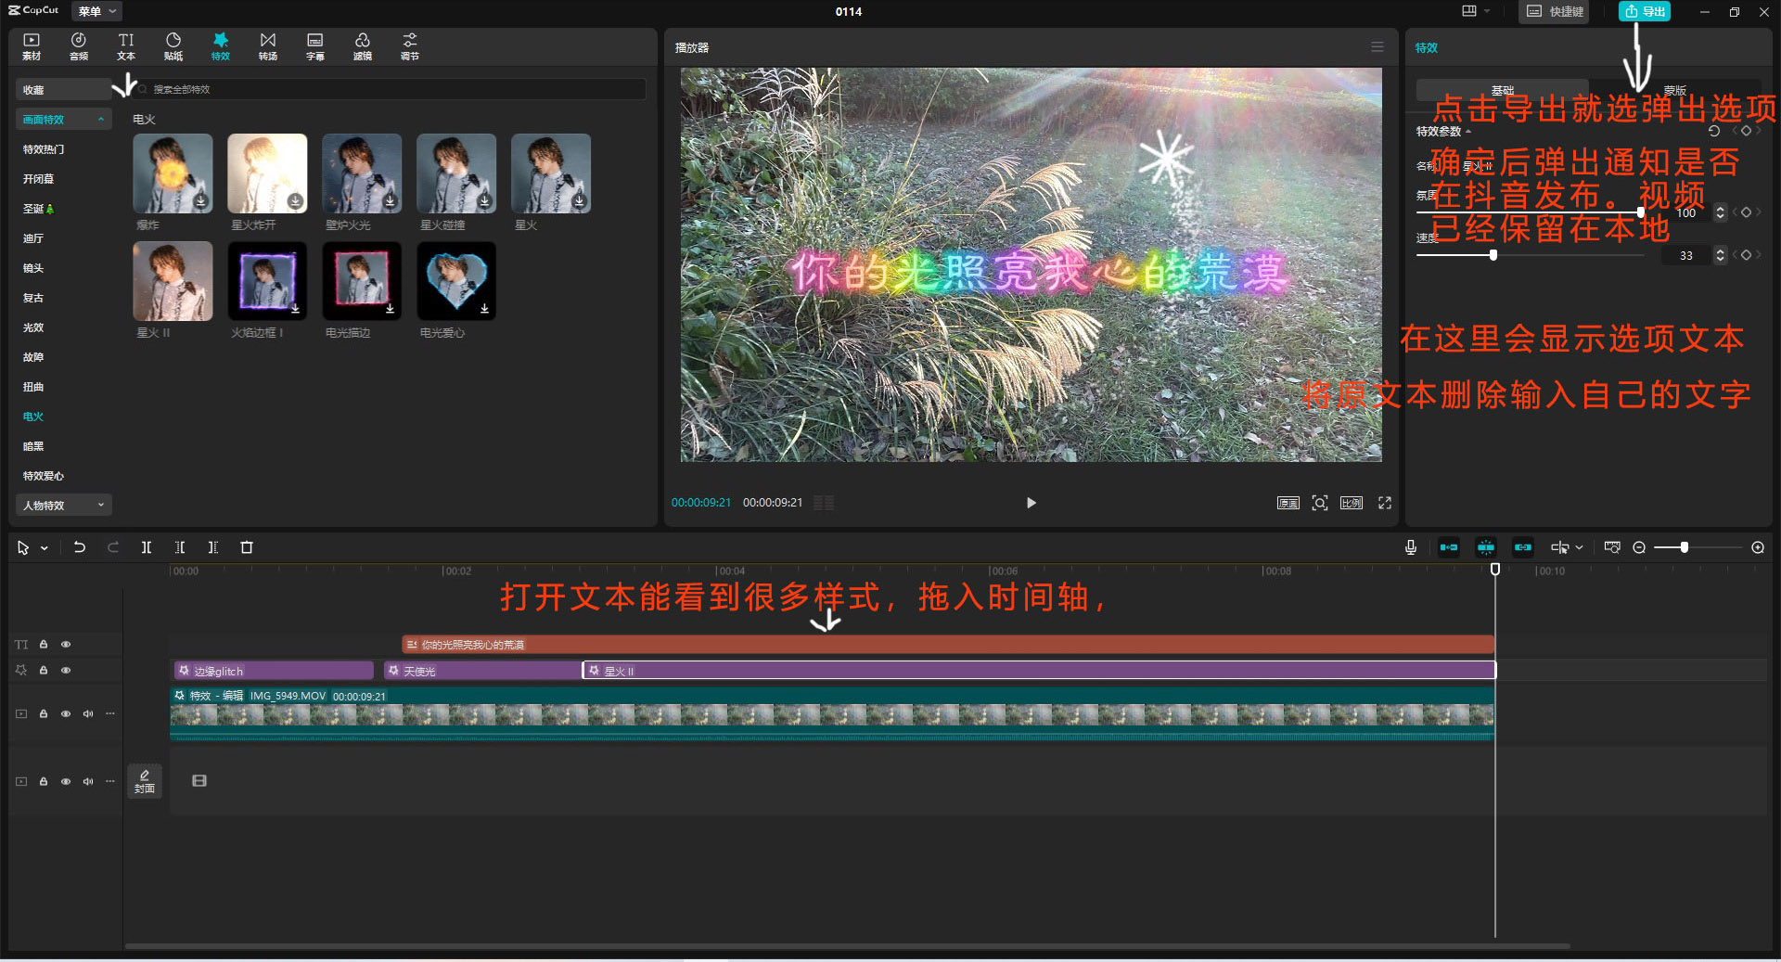
Task: Toggle 原画 original quality preview
Action: (x=1288, y=503)
